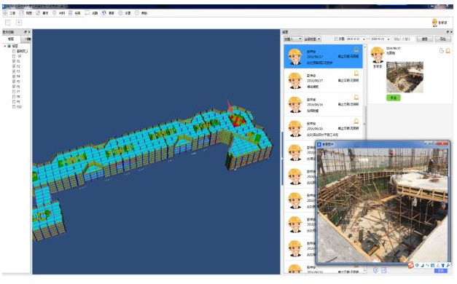Toggle the -1F floor checkbox
457x284 pixels.
14,56
